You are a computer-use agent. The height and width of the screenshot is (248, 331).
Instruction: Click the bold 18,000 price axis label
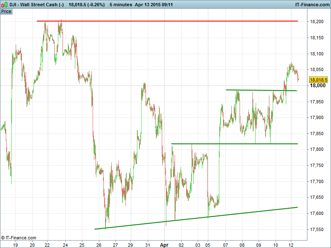click(317, 86)
